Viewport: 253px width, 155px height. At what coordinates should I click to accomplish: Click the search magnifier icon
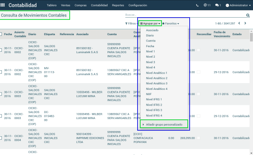pos(248,15)
